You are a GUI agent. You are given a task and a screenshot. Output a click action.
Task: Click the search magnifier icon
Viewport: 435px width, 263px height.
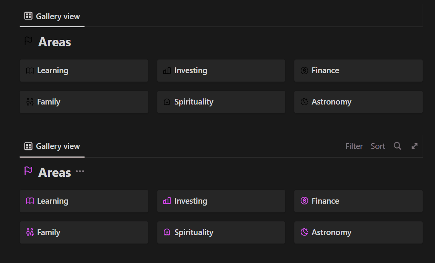click(398, 146)
